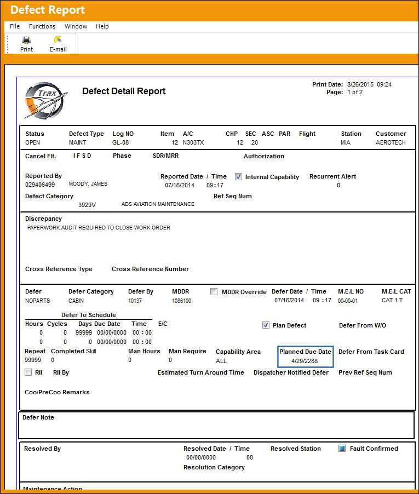The image size is (419, 494).
Task: Click the toolbar drag handle dots
Action: click(8, 44)
